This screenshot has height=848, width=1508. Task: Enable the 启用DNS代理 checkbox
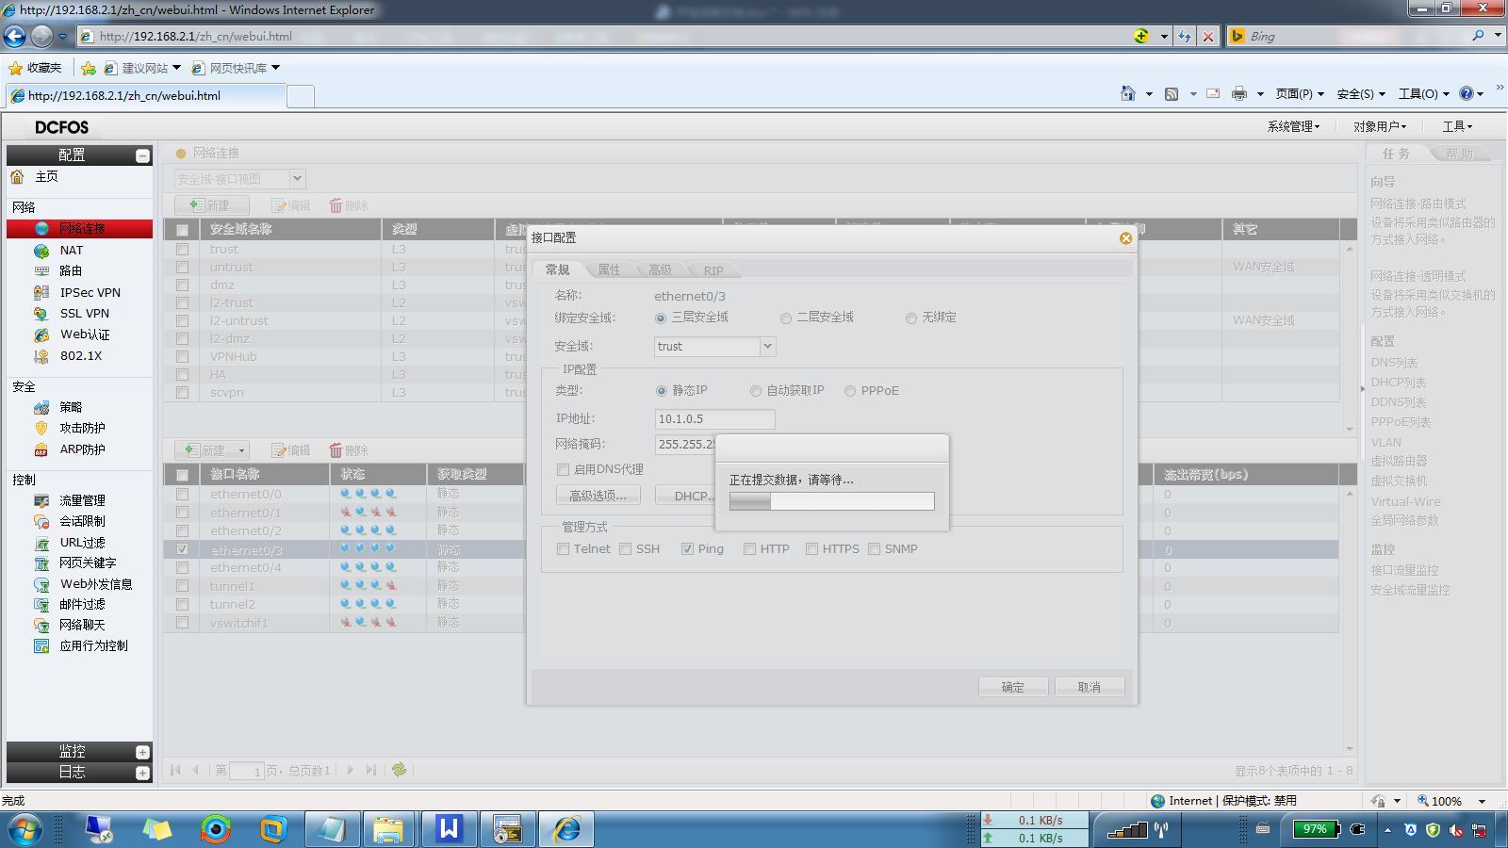click(x=564, y=469)
